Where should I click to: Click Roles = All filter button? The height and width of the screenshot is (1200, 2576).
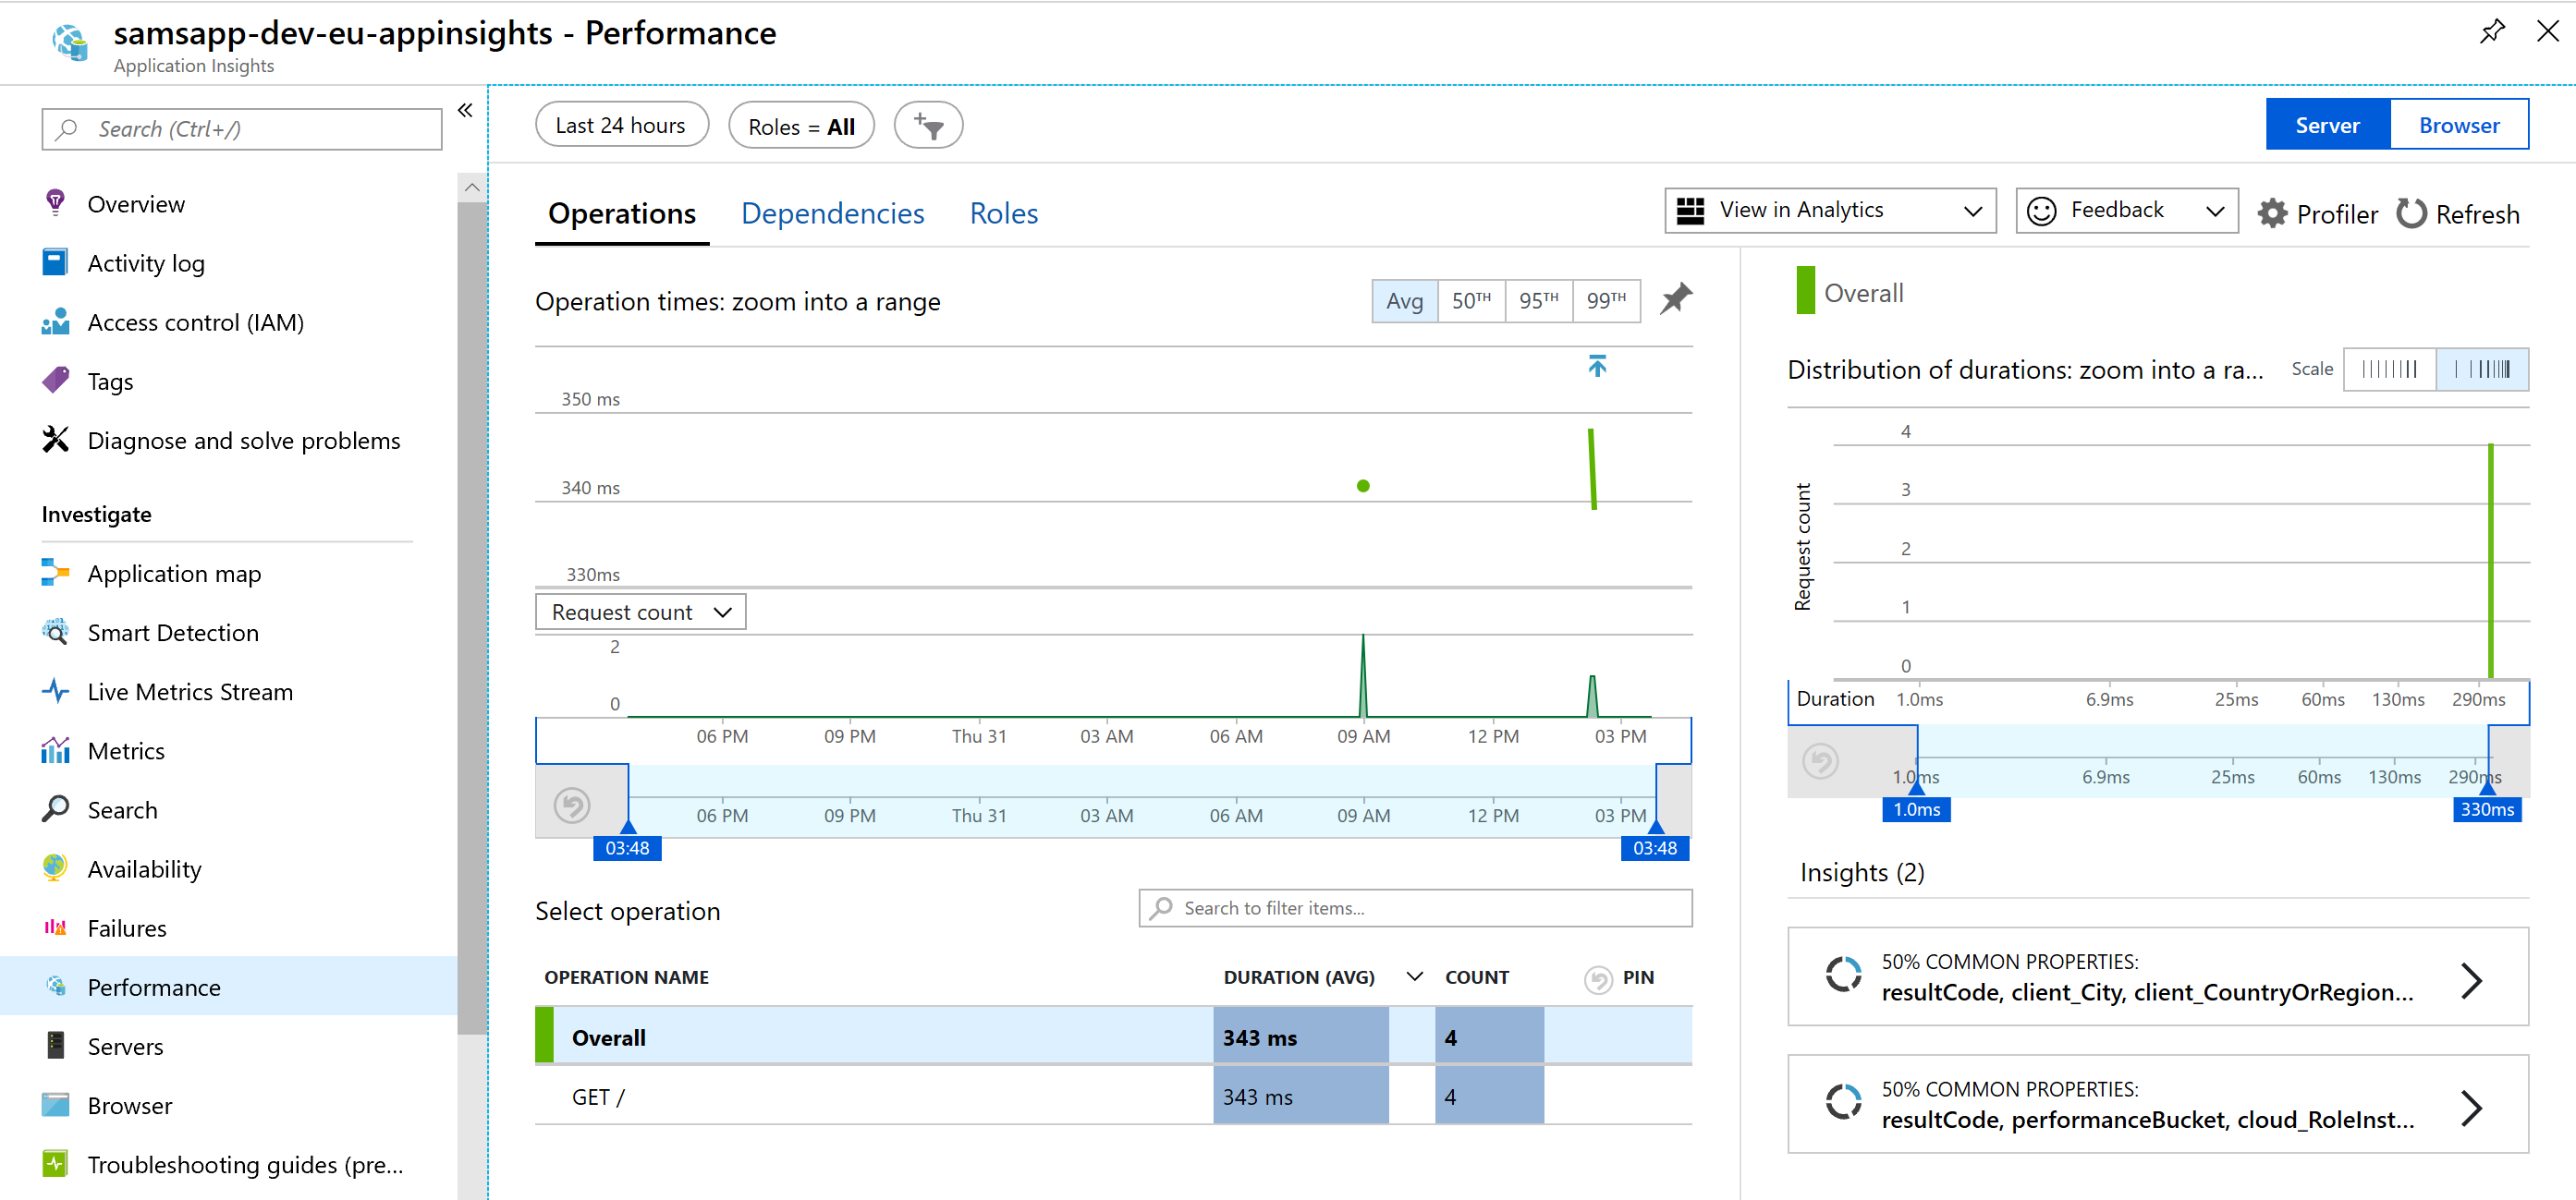tap(801, 127)
